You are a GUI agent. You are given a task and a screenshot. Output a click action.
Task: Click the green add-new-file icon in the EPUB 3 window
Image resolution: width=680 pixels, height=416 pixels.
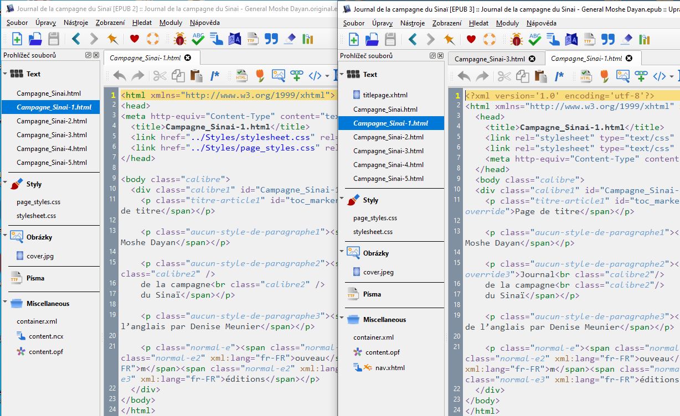353,39
